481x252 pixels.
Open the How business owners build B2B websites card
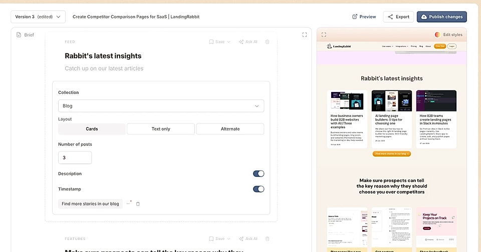(347, 119)
